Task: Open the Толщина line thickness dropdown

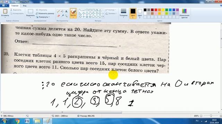Action: [x=123, y=13]
